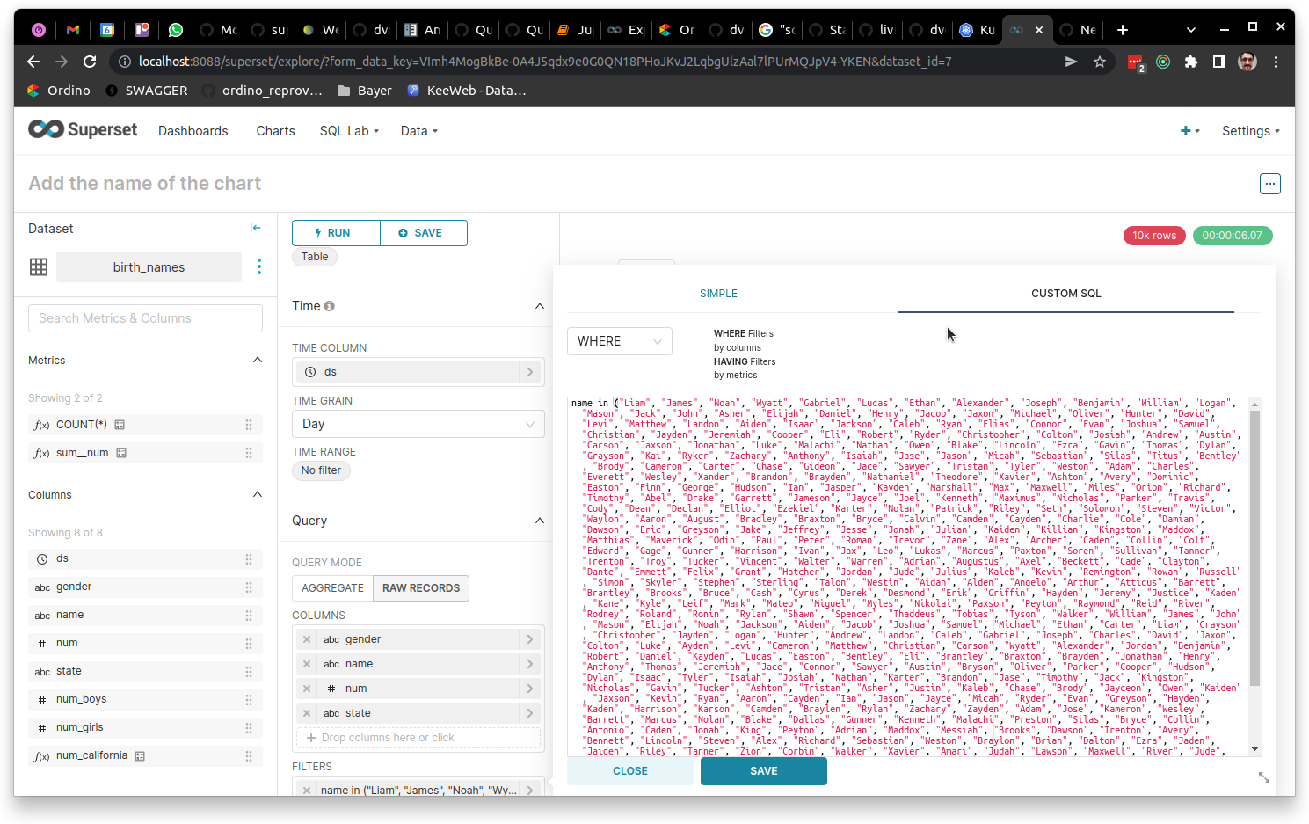The image size is (1309, 824).
Task: Click into the custom SQL text editor
Action: click(908, 577)
